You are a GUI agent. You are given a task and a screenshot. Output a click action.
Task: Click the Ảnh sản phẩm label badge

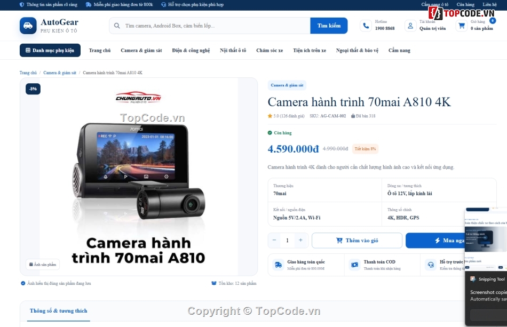(x=43, y=264)
